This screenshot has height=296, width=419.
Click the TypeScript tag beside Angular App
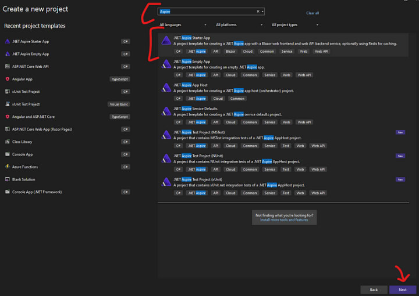[120, 79]
